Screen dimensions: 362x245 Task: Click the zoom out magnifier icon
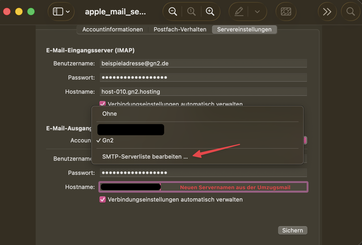coord(173,12)
